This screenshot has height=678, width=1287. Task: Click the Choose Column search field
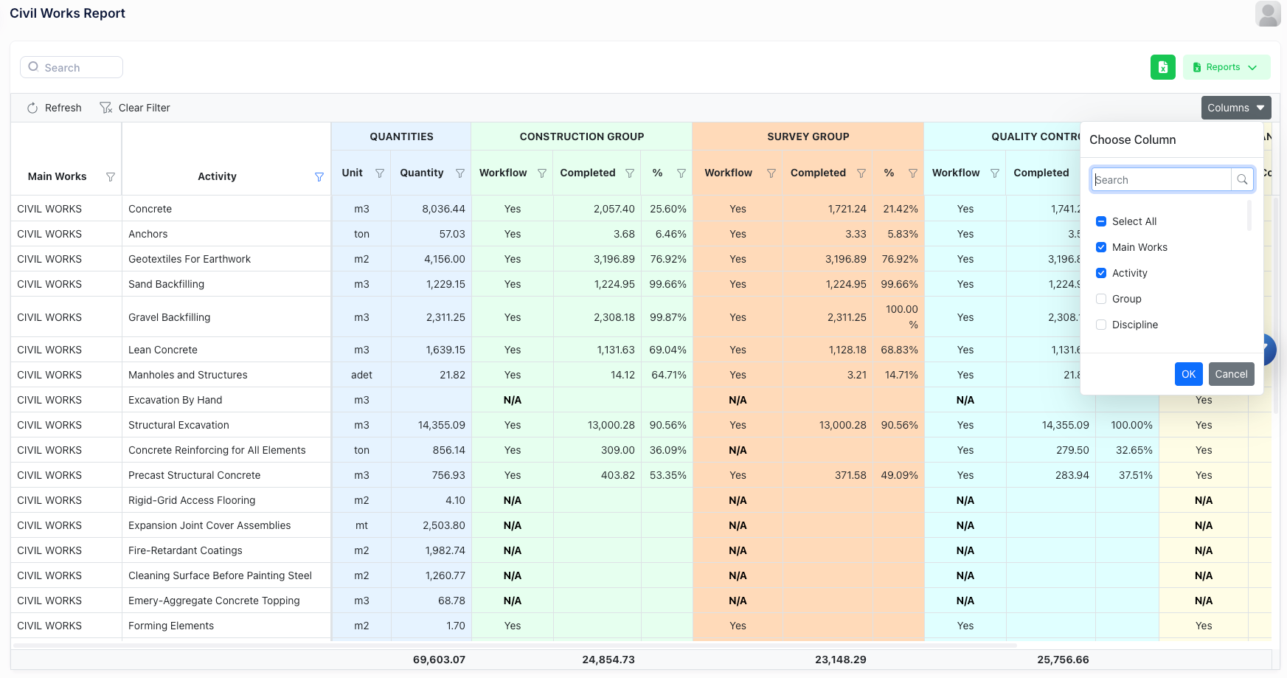(x=1161, y=180)
